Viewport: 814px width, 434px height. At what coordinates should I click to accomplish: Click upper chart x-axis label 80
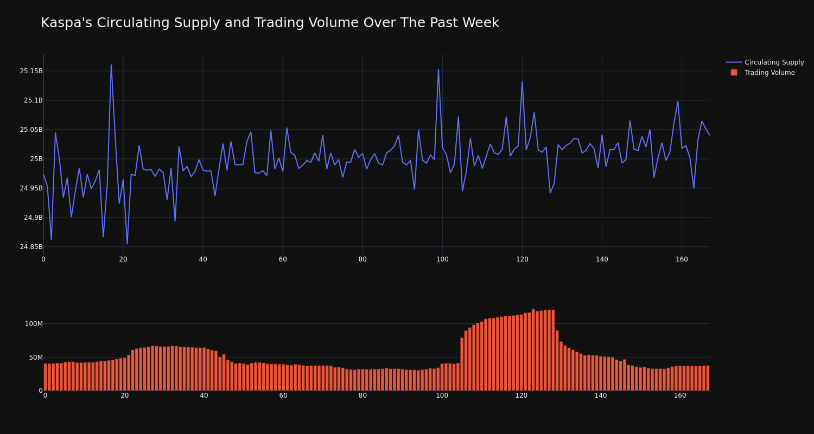tap(363, 259)
